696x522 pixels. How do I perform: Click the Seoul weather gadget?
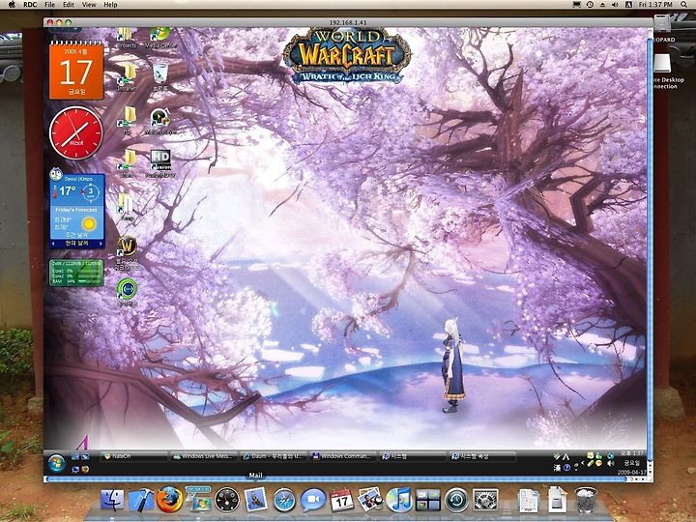[77, 207]
